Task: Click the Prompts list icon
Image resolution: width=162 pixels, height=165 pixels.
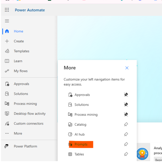Action: click(70, 145)
